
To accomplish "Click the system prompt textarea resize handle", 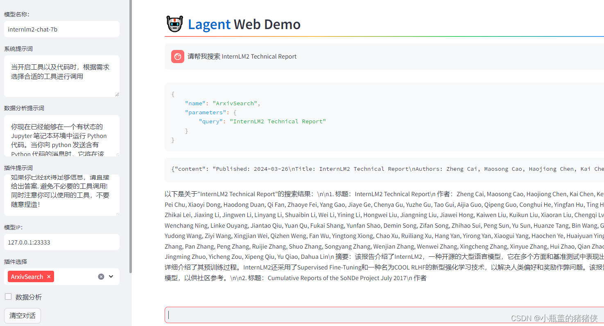I will (117, 94).
